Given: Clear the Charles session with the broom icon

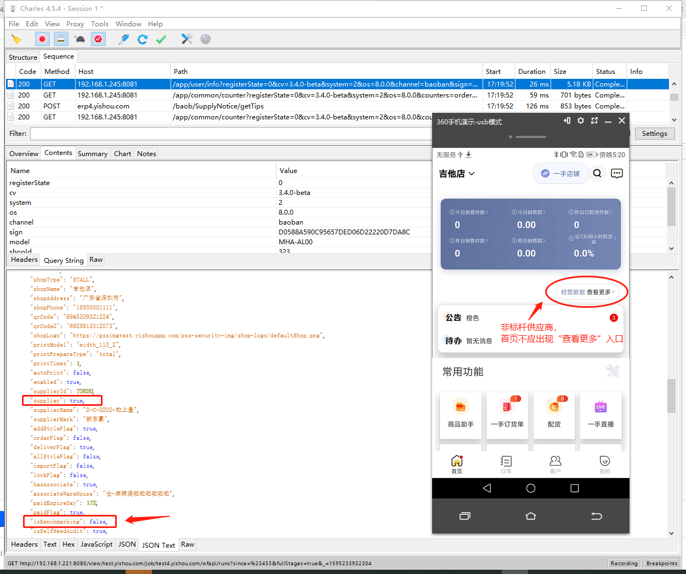Looking at the screenshot, I should tap(16, 39).
